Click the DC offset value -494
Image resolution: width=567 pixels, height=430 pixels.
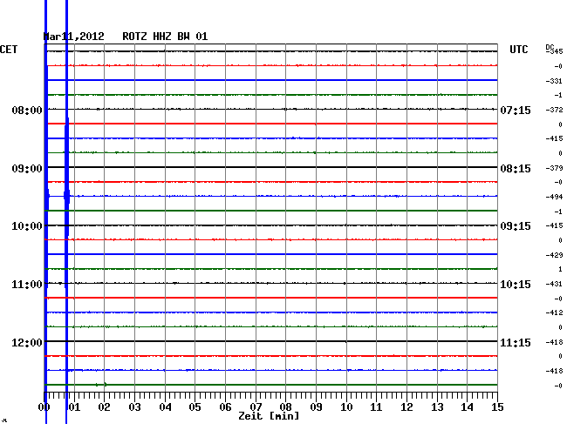(554, 197)
